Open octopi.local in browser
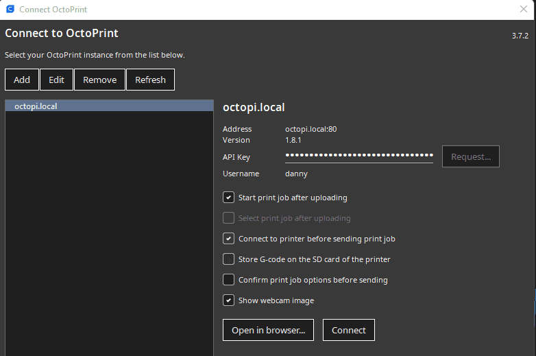The height and width of the screenshot is (356, 536). click(268, 330)
